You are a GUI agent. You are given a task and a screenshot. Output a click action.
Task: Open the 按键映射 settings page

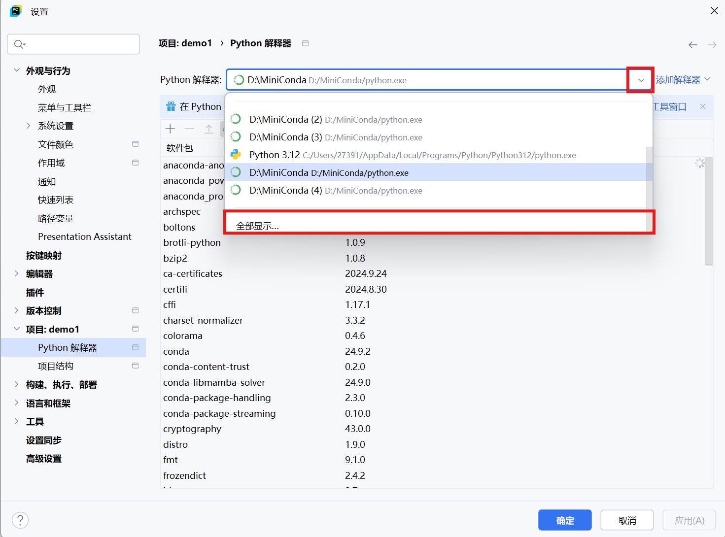coord(44,256)
